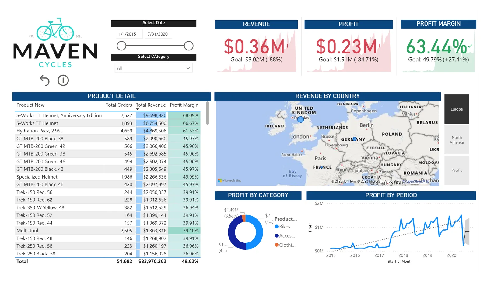Image resolution: width=487 pixels, height=281 pixels.
Task: Select 'GT MTB-200 Black, 38' row
Action: [x=107, y=139]
